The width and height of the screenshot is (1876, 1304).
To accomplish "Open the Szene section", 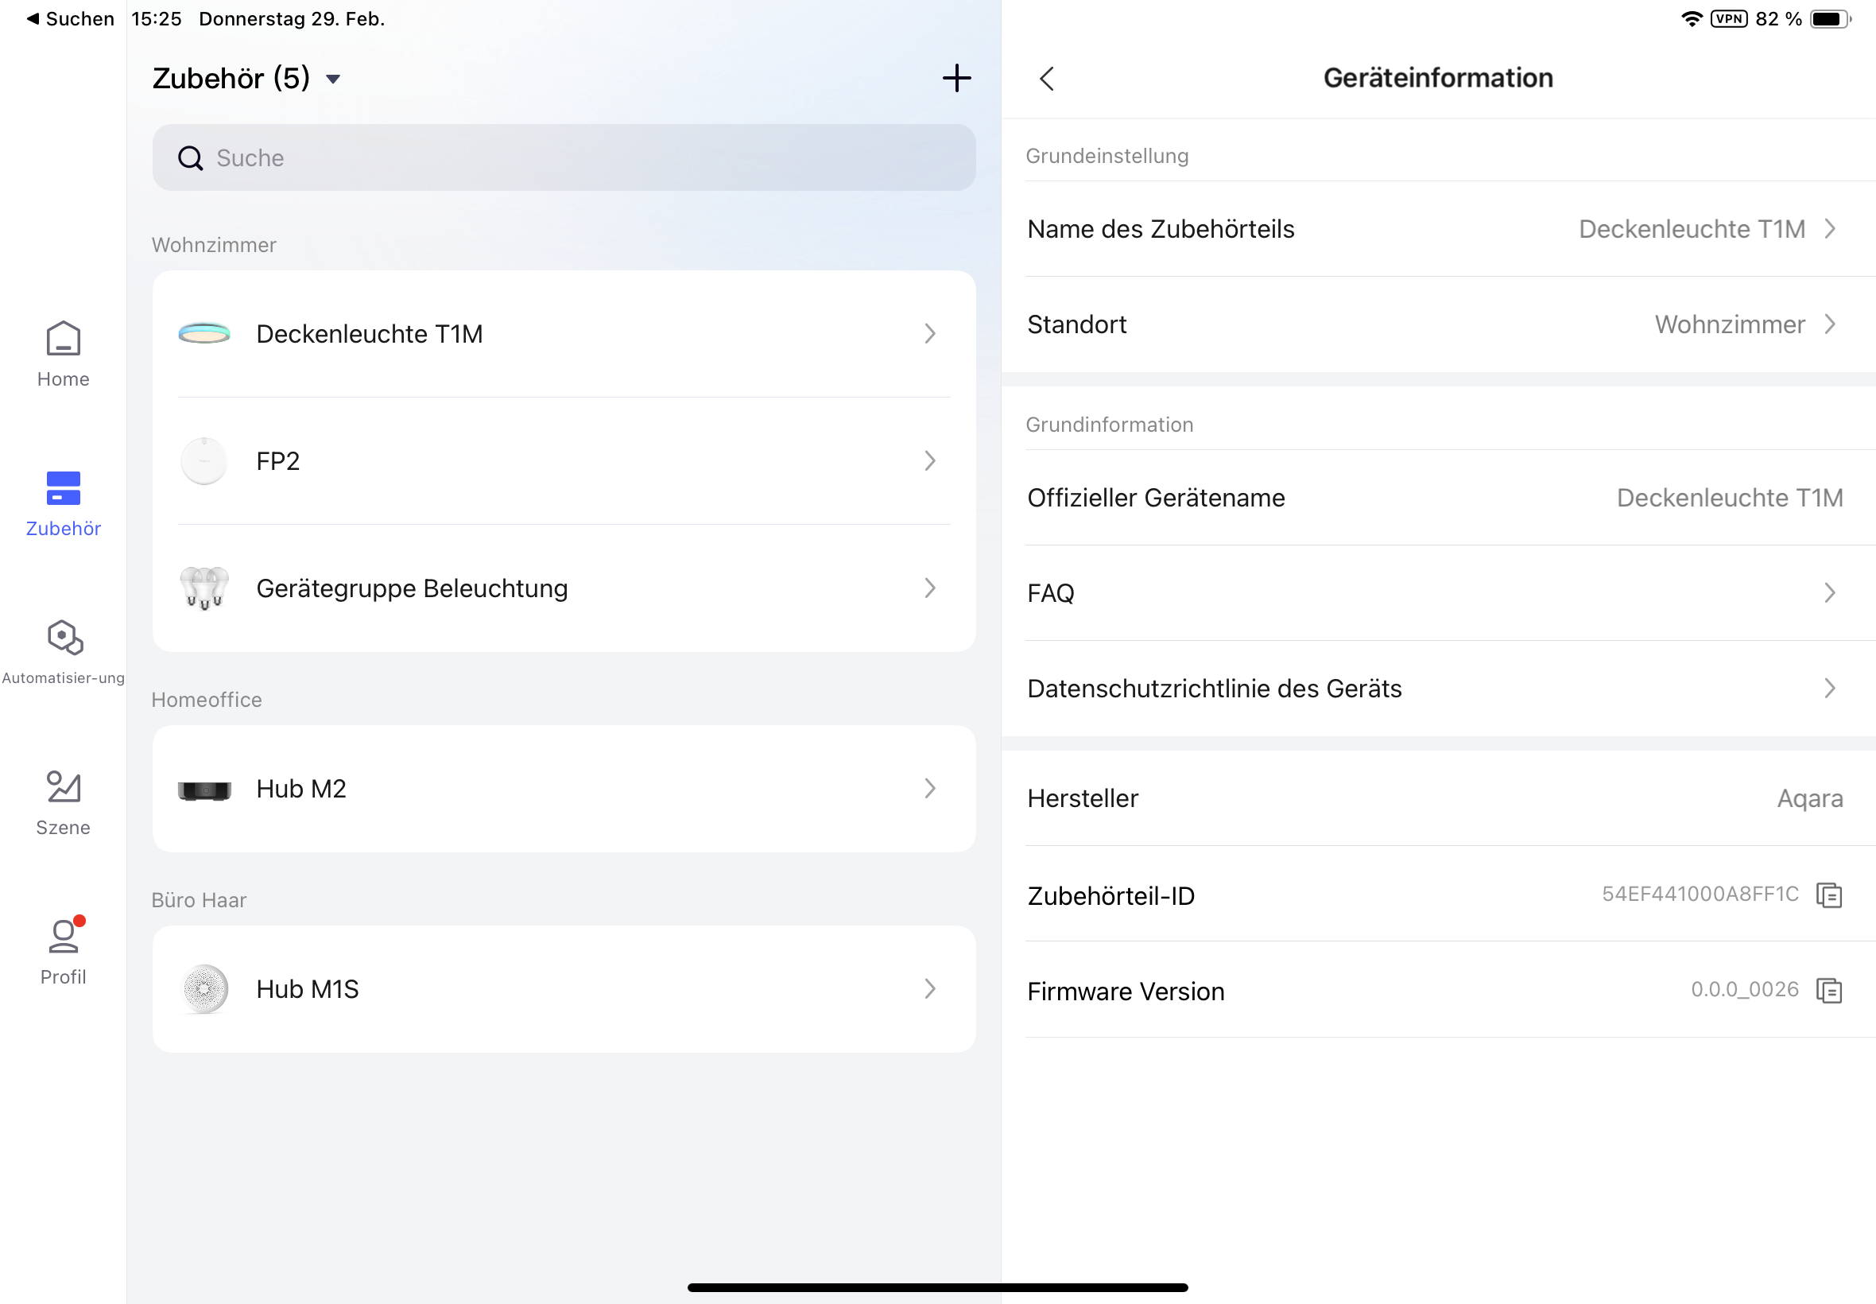I will click(63, 802).
